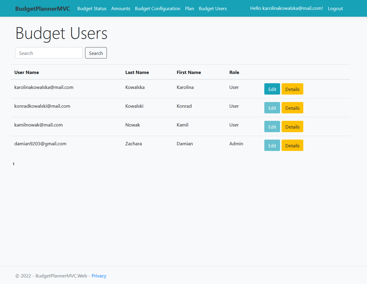Edit user konradkowalski@mail.com
The height and width of the screenshot is (284, 367).
coord(272,108)
